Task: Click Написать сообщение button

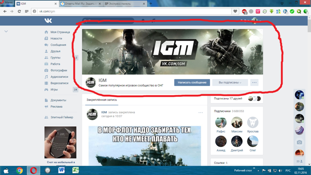Action: click(192, 82)
